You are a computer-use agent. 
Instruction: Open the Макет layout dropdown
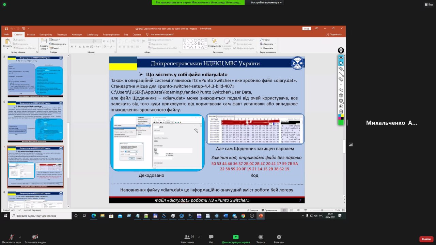[x=54, y=40]
